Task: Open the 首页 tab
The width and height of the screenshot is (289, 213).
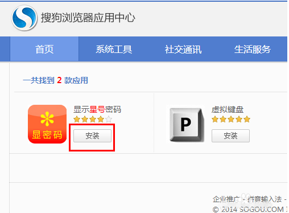Action: pyautogui.click(x=44, y=49)
